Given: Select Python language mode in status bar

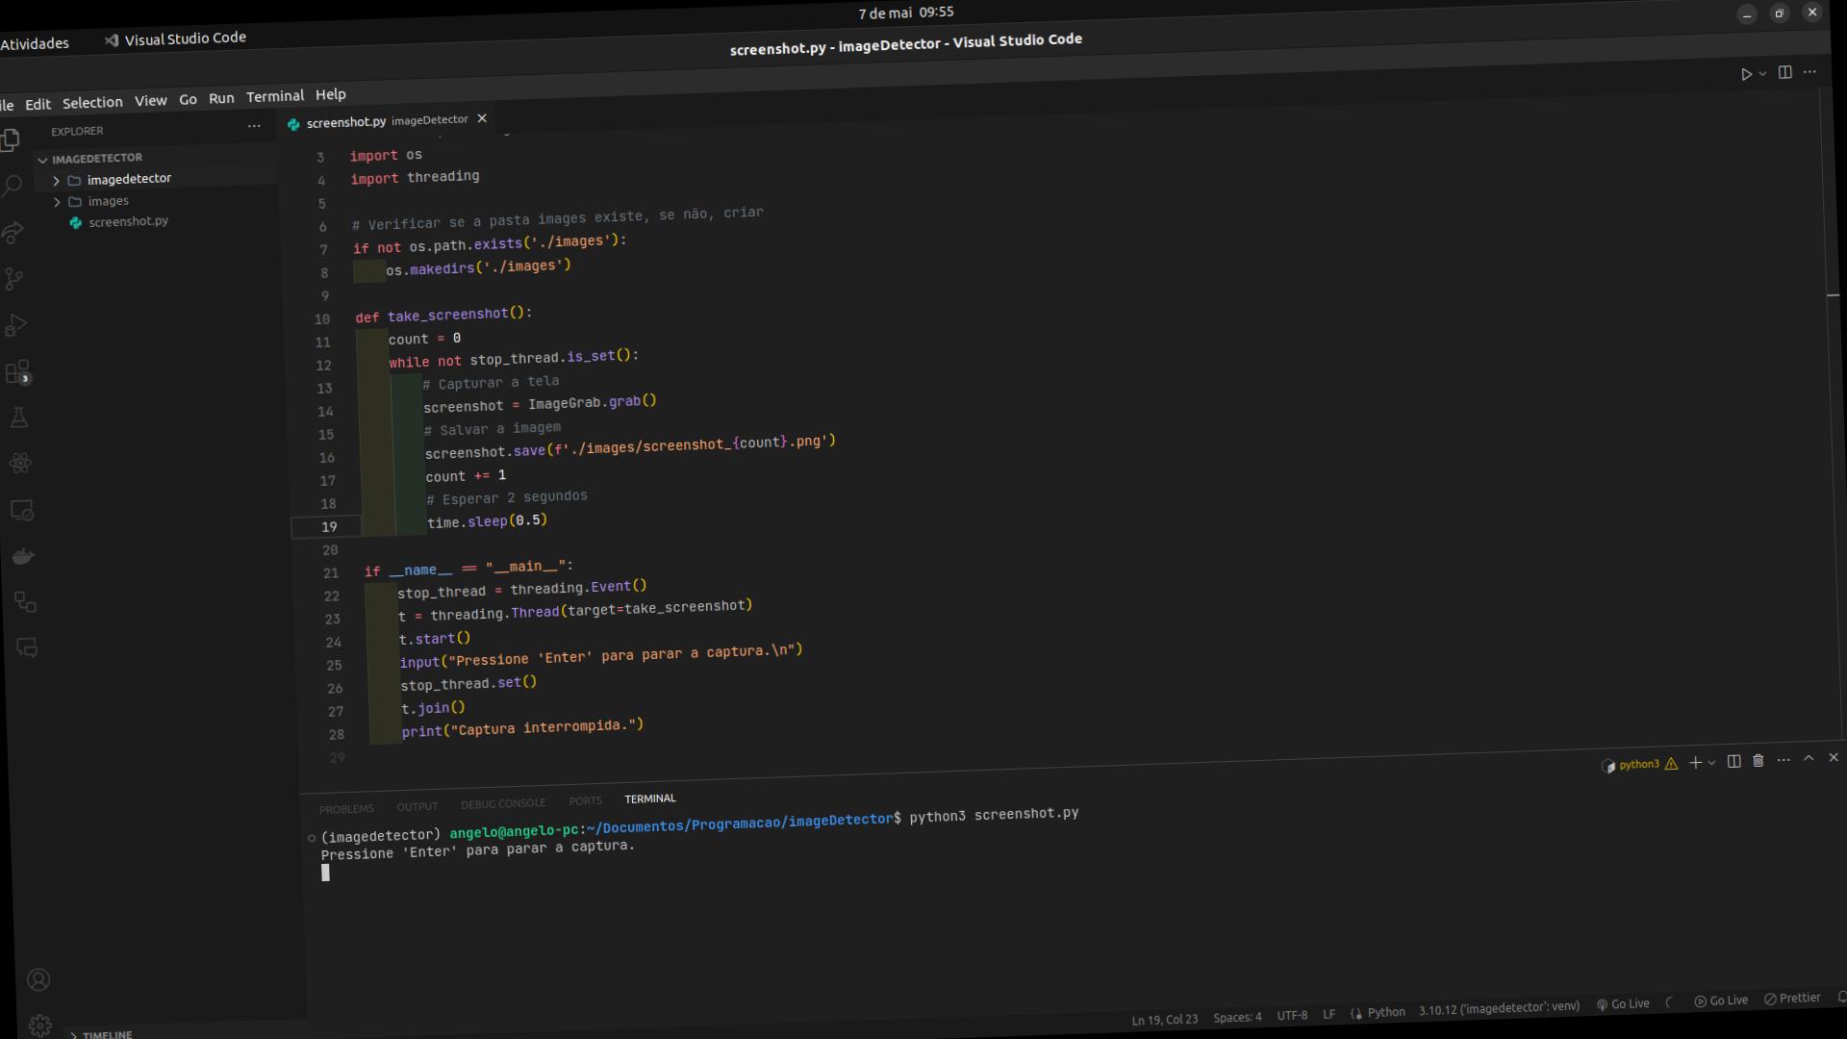Looking at the screenshot, I should (x=1385, y=1012).
